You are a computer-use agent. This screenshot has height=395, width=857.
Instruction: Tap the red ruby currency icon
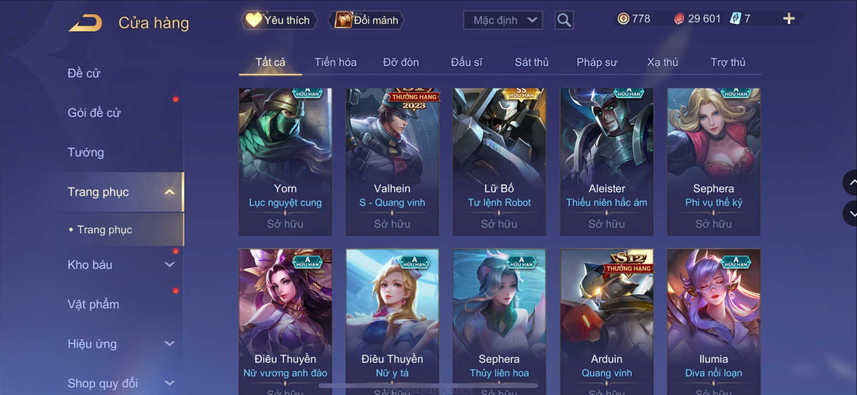coord(679,19)
